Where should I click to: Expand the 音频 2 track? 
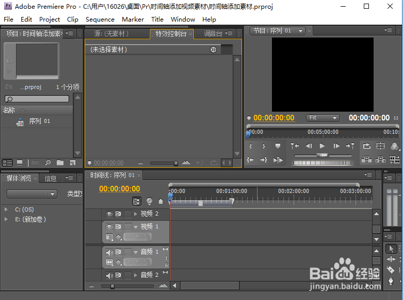coord(135,275)
